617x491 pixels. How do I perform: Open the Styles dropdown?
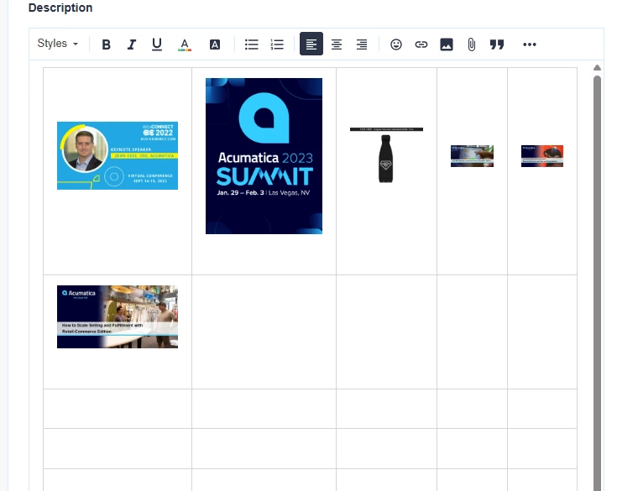(x=58, y=44)
